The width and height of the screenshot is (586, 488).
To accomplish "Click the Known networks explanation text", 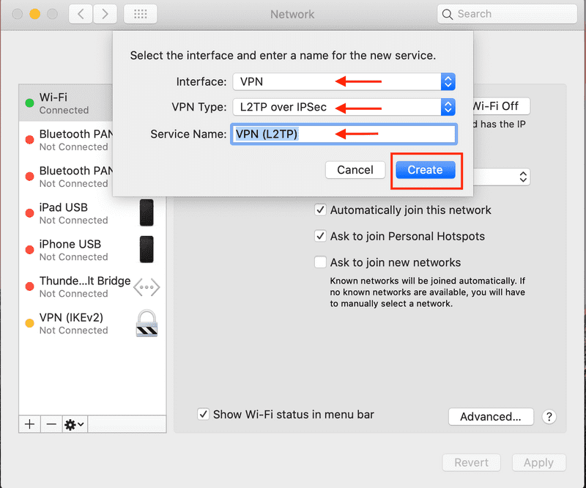I will pyautogui.click(x=427, y=292).
